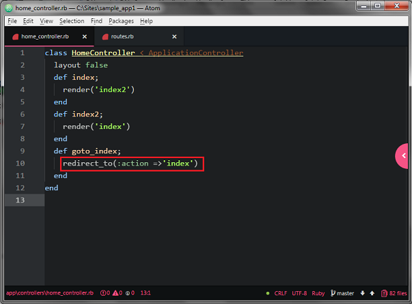Image resolution: width=412 pixels, height=304 pixels.
Task: Click on the redirect_to line of code
Action: click(131, 164)
